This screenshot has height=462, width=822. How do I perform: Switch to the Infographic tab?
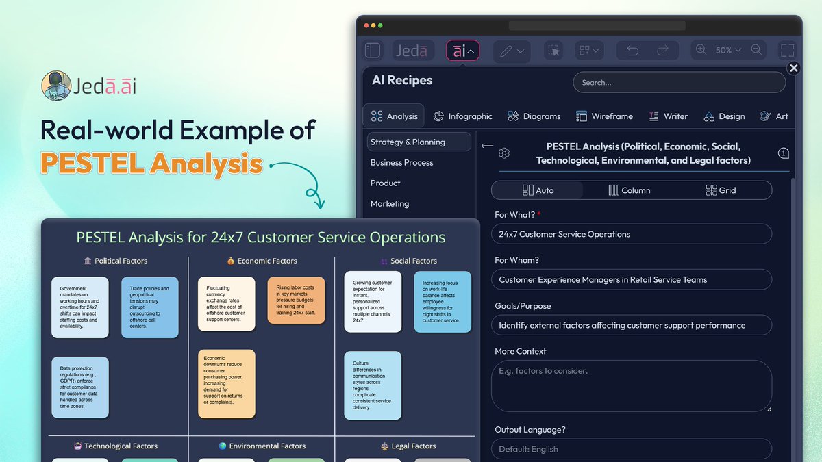point(463,116)
